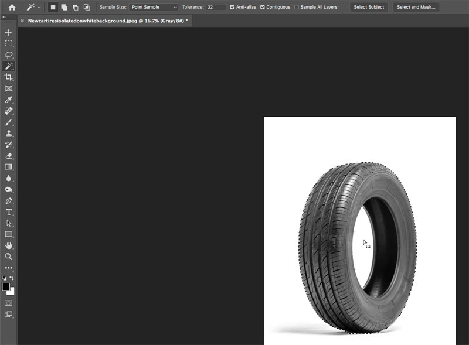This screenshot has height=345, width=469.
Task: Uncheck the Contiguous option
Action: pyautogui.click(x=262, y=7)
